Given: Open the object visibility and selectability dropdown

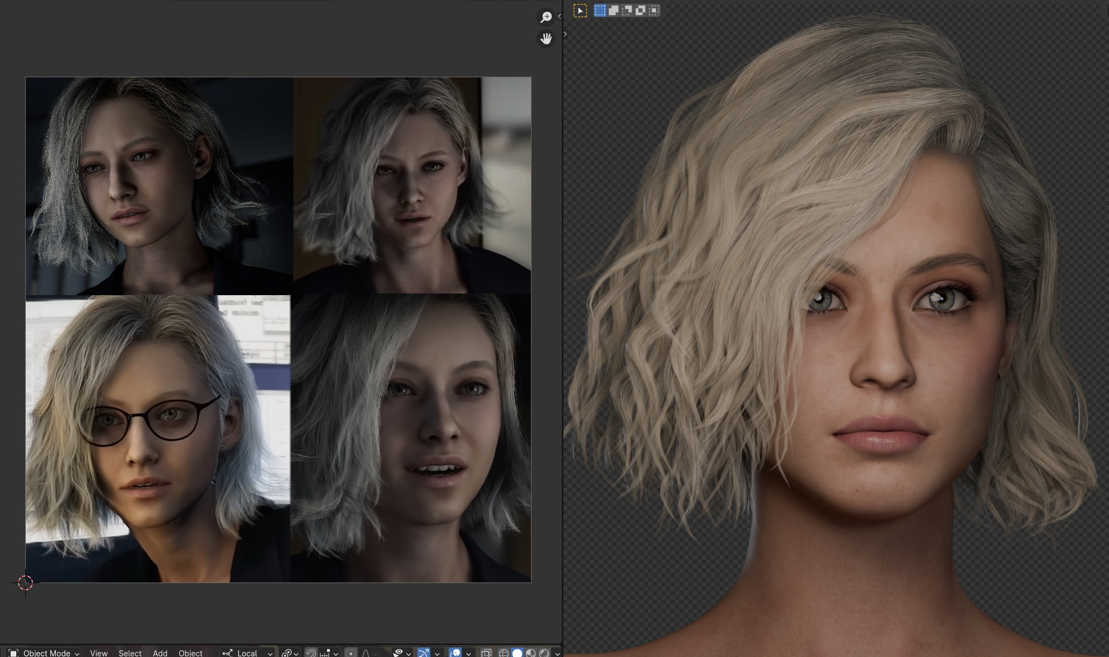Looking at the screenshot, I should pyautogui.click(x=402, y=653).
